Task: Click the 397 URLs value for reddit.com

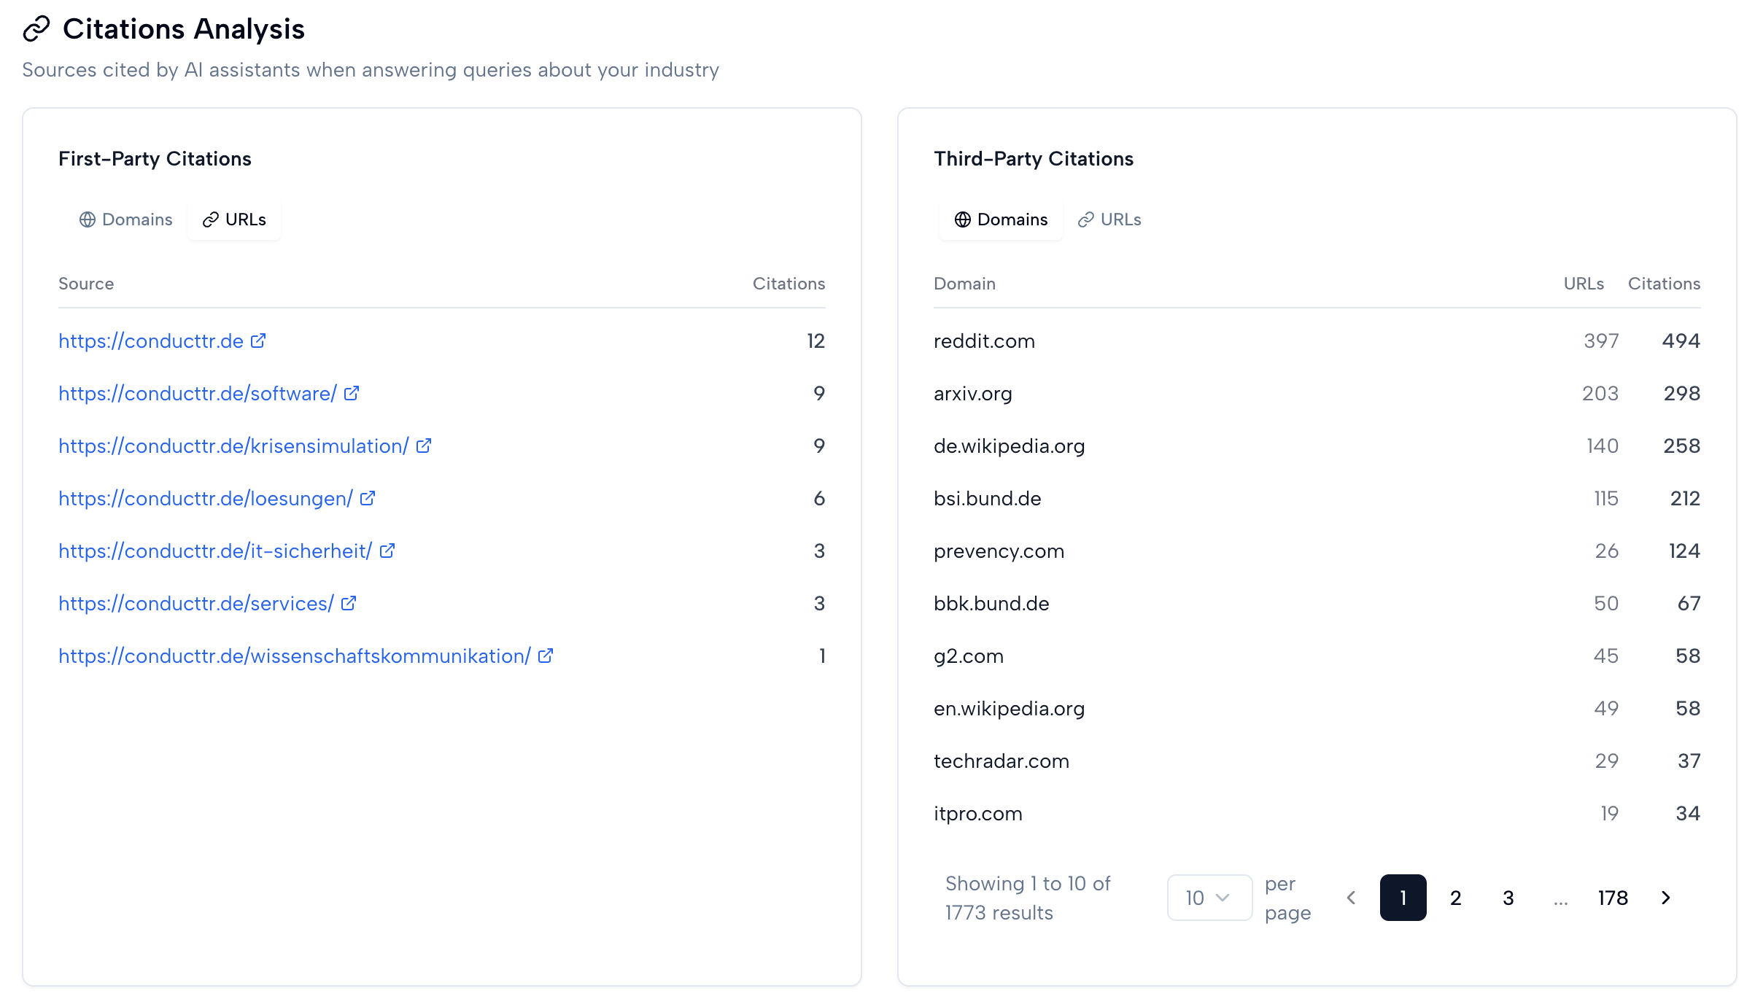Action: click(x=1601, y=341)
